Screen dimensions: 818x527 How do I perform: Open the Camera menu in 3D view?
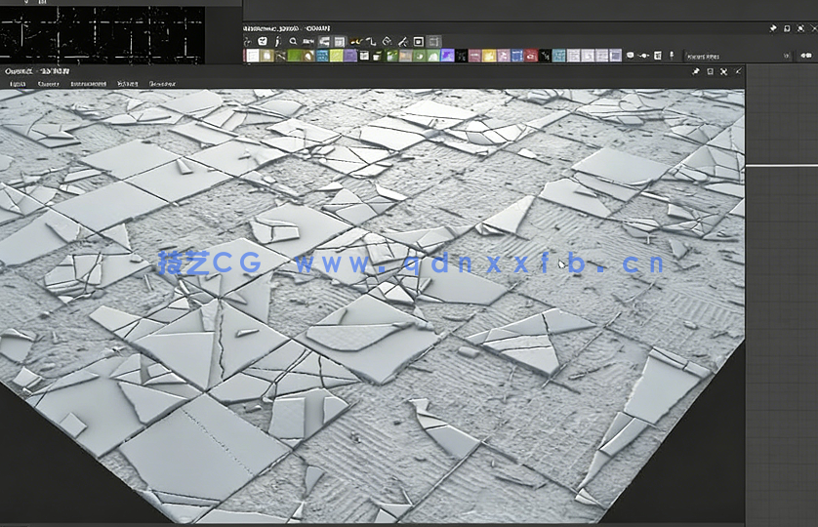[x=49, y=84]
